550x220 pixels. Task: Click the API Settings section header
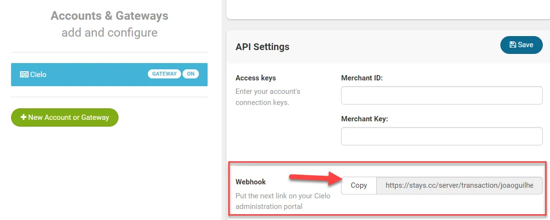pos(262,47)
